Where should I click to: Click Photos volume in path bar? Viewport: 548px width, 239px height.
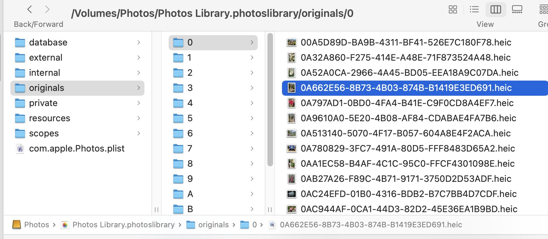(31, 225)
